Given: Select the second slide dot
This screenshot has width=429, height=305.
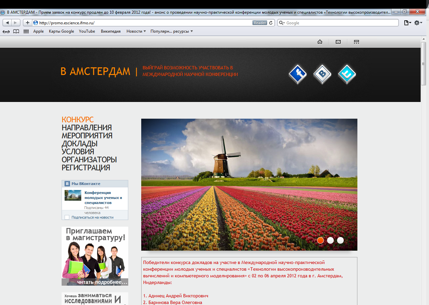Looking at the screenshot, I should click(330, 240).
